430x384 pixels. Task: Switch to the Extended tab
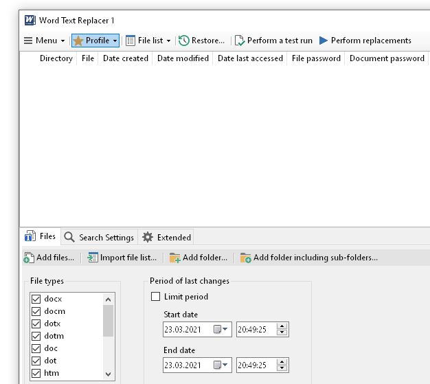click(x=166, y=237)
